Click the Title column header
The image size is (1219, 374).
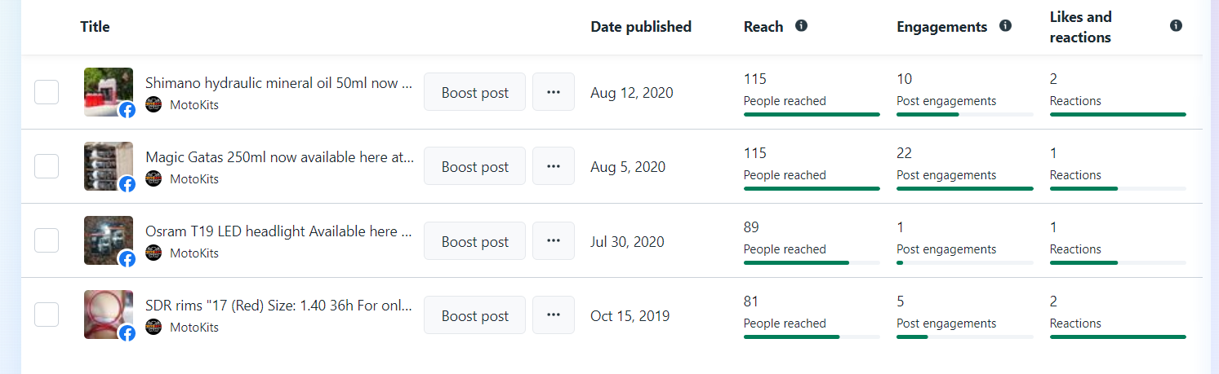(95, 27)
